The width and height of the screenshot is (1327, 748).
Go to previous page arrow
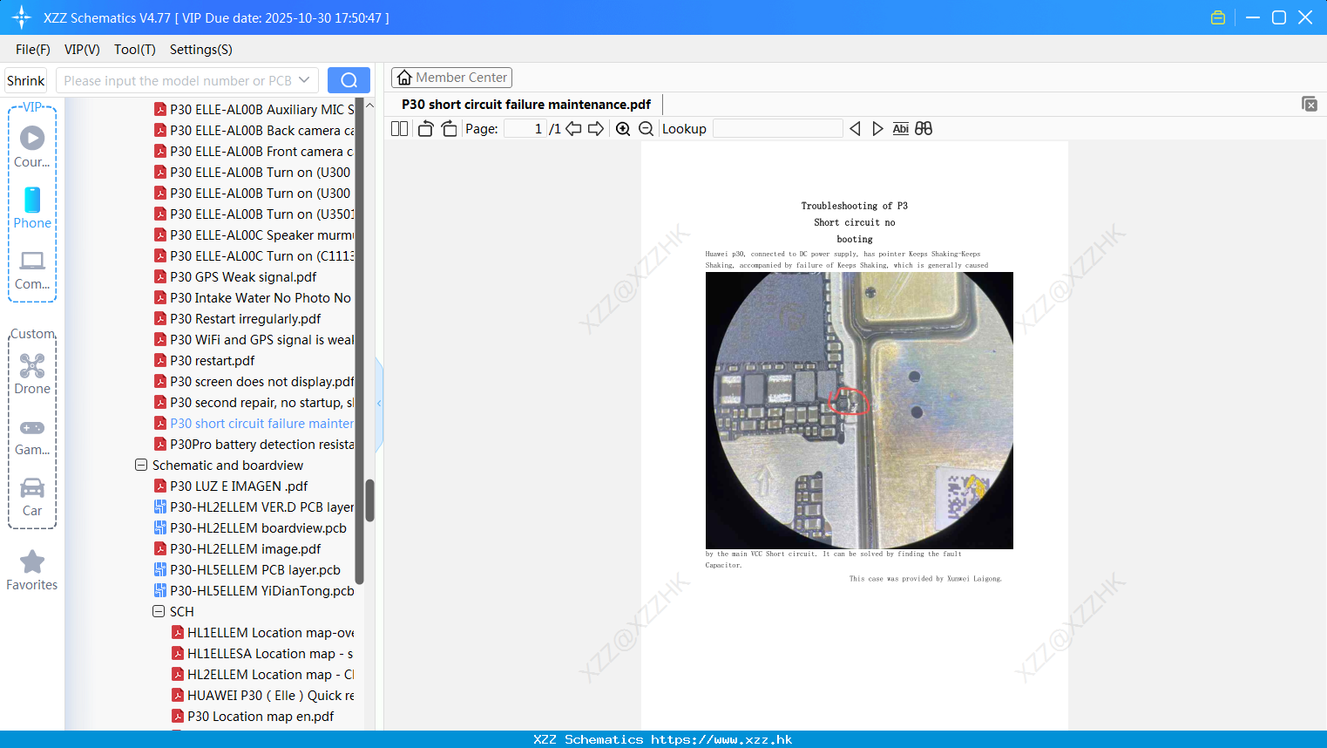click(x=573, y=129)
